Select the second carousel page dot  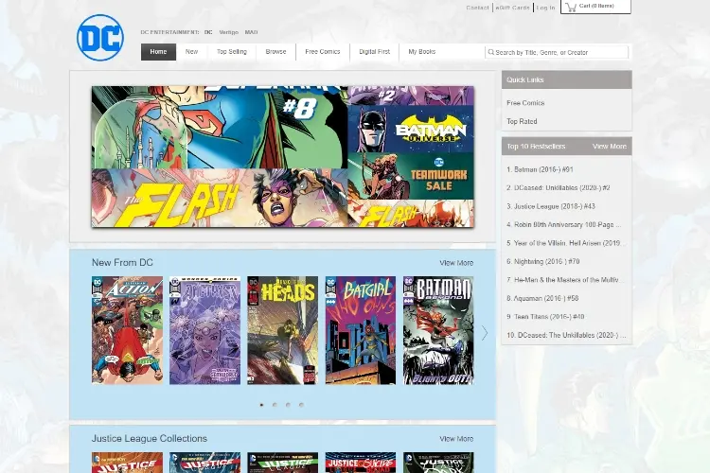click(275, 405)
